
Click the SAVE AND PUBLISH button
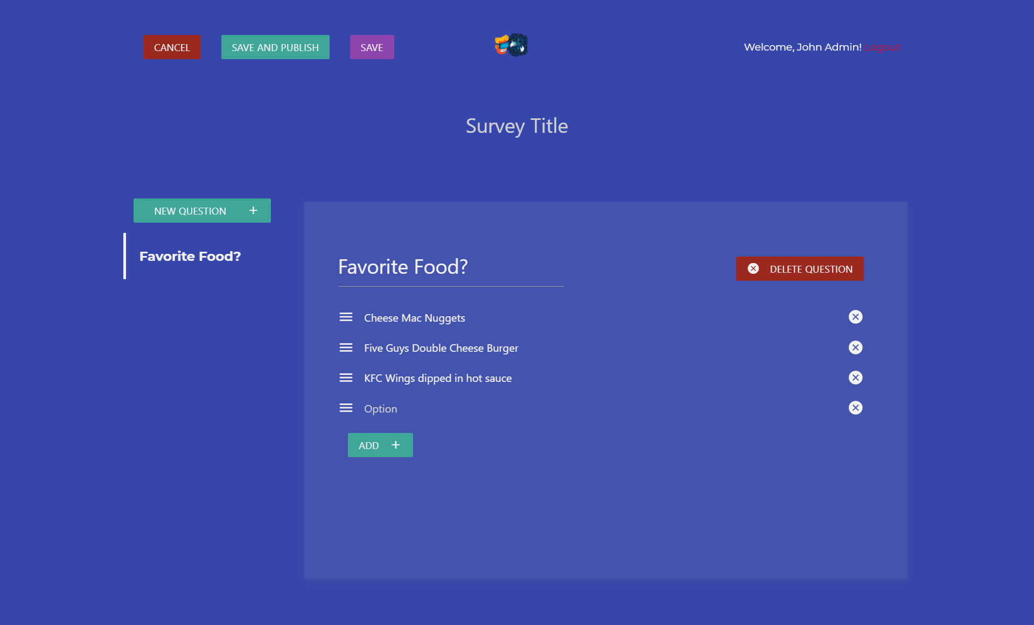click(274, 46)
